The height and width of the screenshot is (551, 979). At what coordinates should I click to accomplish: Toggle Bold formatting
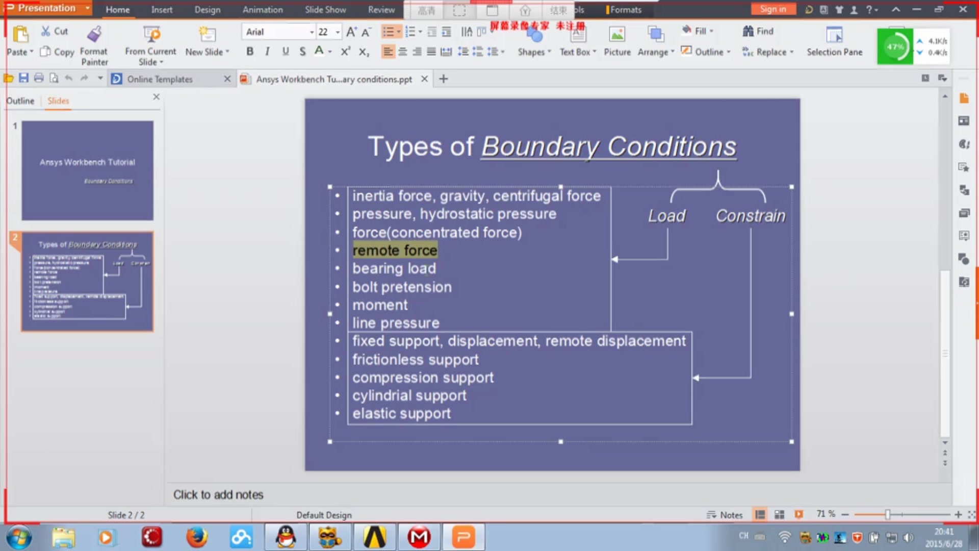pyautogui.click(x=249, y=52)
